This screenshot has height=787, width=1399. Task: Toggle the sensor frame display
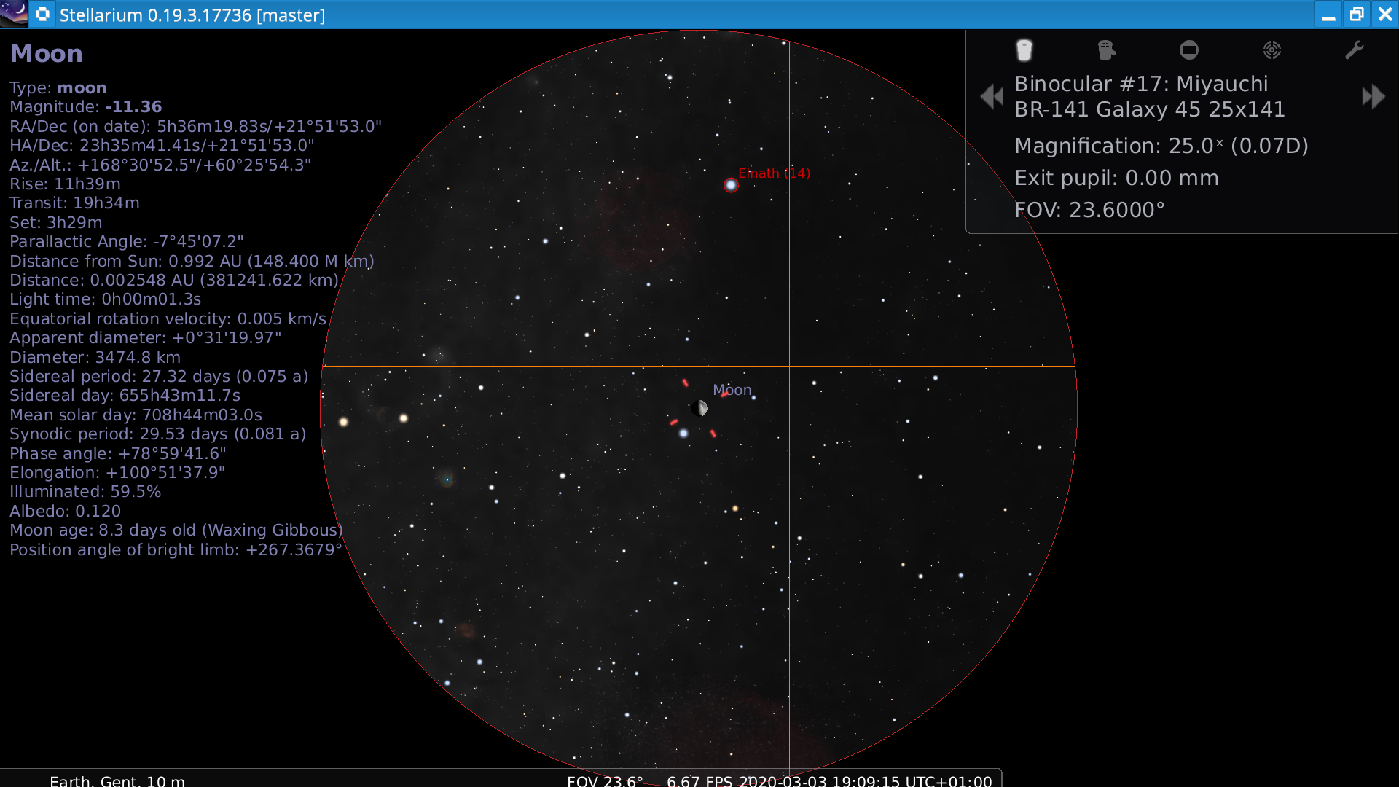click(1190, 50)
